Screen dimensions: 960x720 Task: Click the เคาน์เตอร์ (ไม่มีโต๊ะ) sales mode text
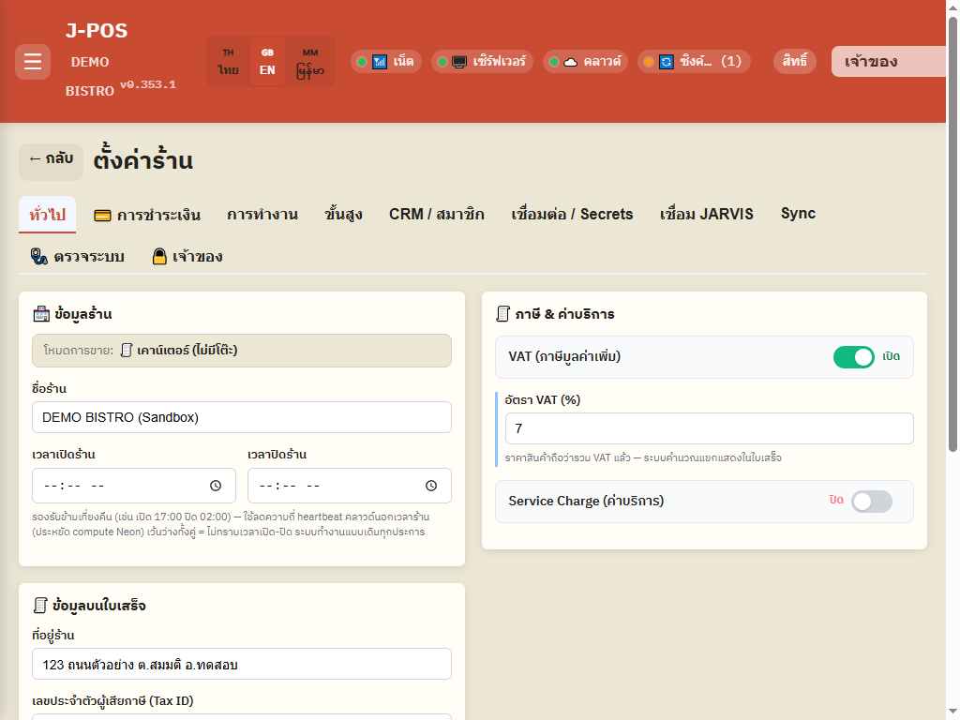pyautogui.click(x=187, y=351)
